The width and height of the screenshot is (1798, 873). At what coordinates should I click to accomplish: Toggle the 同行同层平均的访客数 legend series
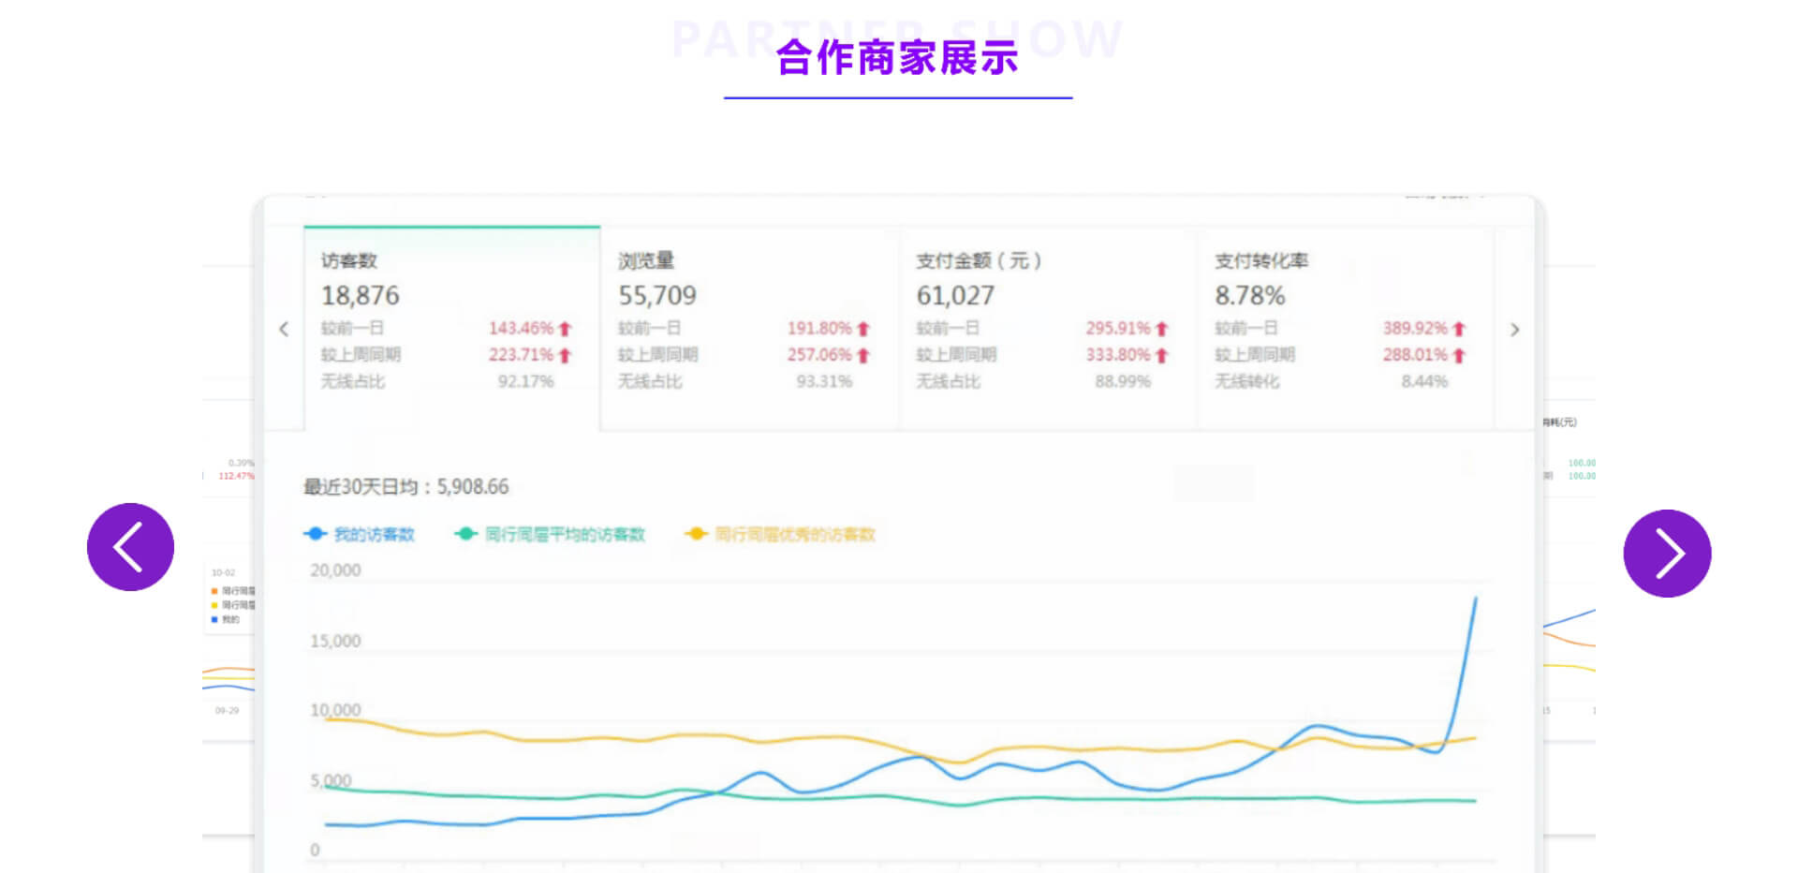[551, 534]
